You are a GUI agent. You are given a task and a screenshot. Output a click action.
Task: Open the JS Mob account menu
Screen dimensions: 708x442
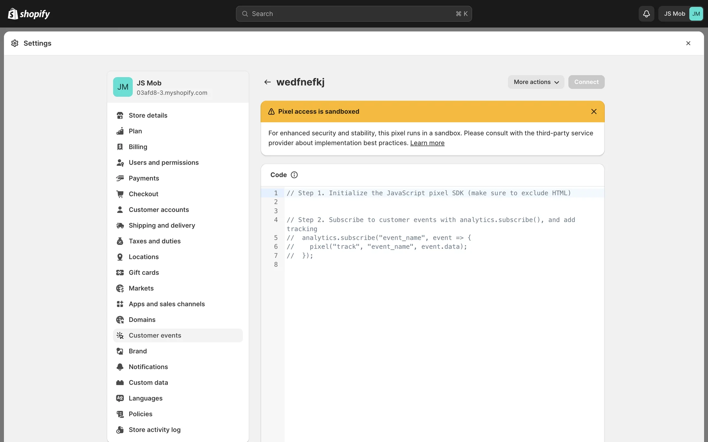681,14
